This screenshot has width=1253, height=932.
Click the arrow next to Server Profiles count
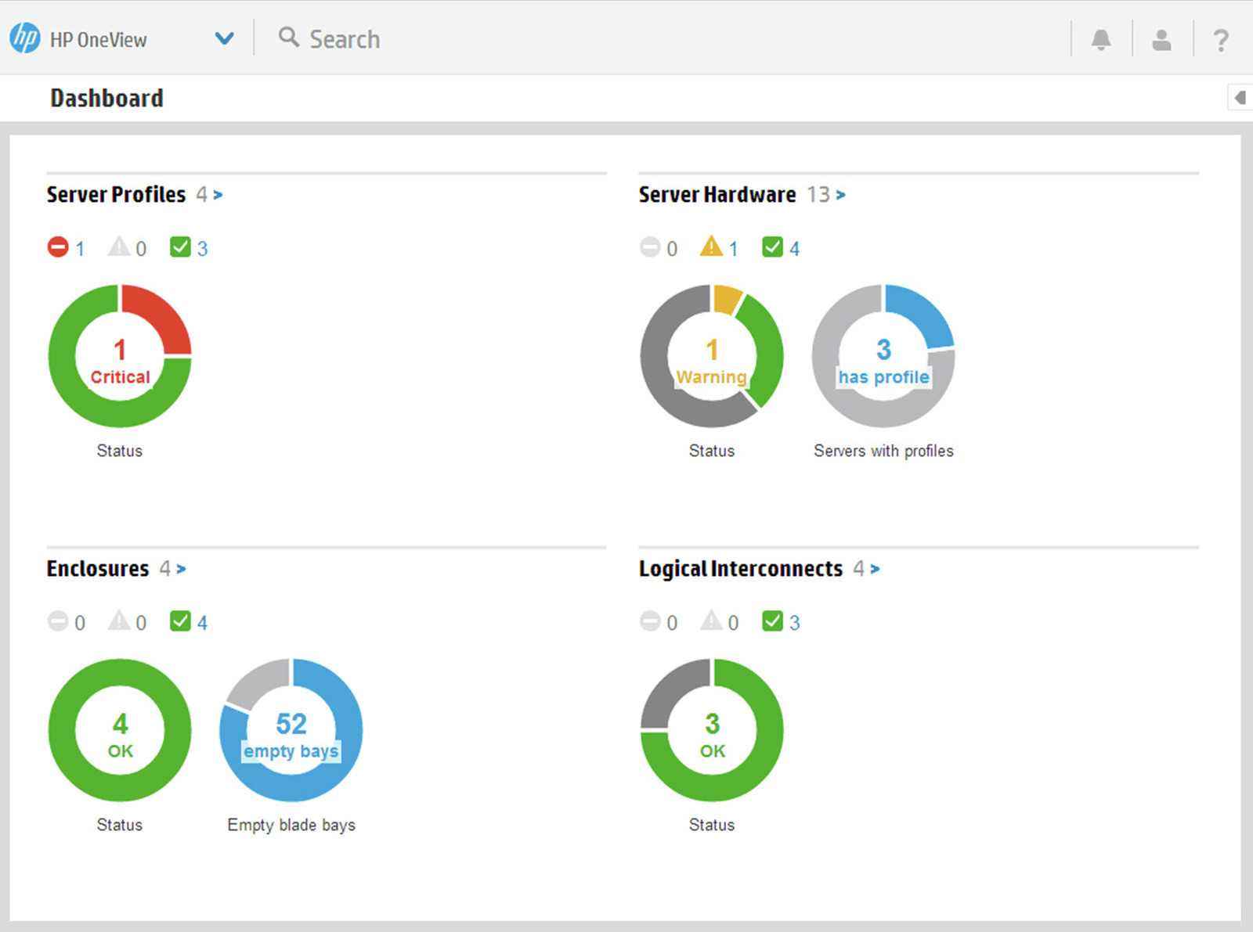pos(218,195)
